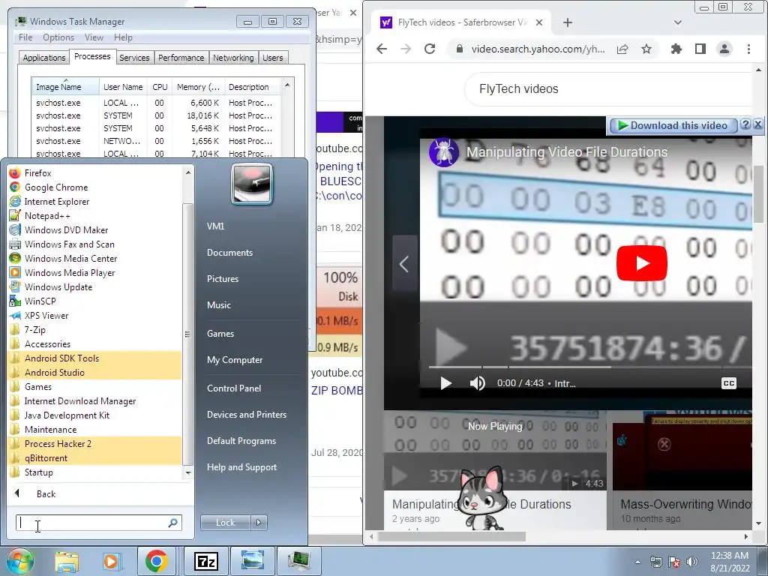The image size is (768, 576).
Task: Expand the Android Studio folder
Action: (54, 372)
